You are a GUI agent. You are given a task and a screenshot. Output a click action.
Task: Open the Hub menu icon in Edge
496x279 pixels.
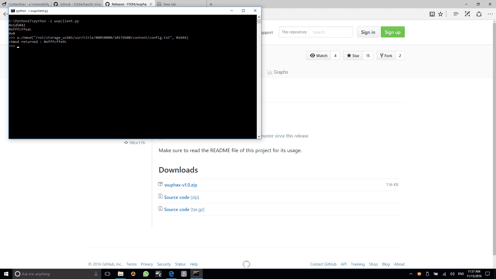click(x=456, y=14)
